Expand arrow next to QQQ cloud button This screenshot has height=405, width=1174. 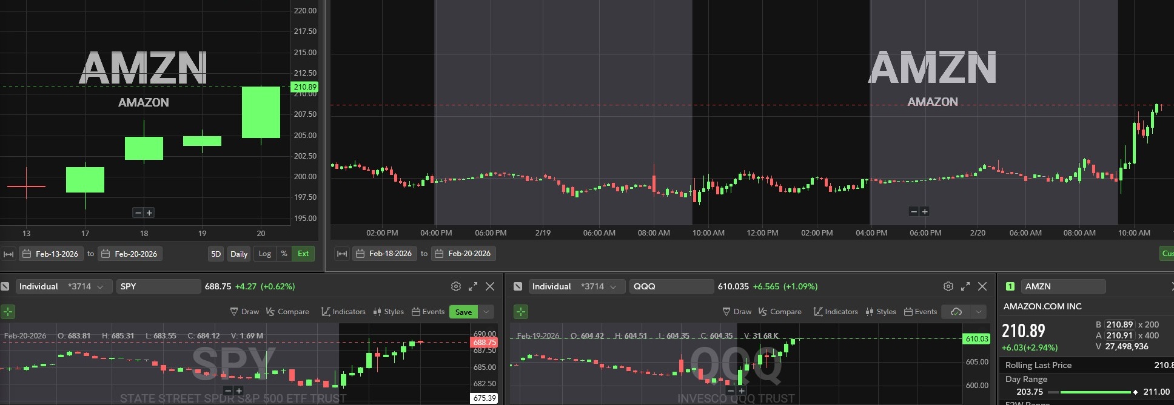[x=979, y=312]
